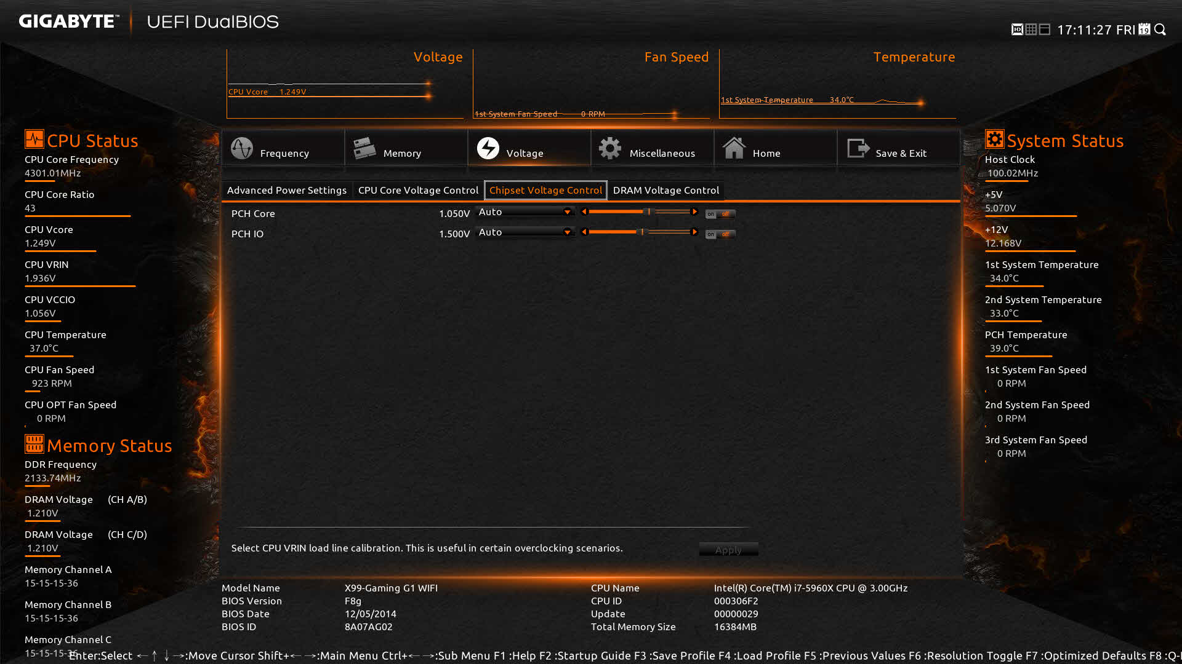Screen dimensions: 1182x664
Task: Select the Voltage menu tab
Action: click(x=529, y=148)
